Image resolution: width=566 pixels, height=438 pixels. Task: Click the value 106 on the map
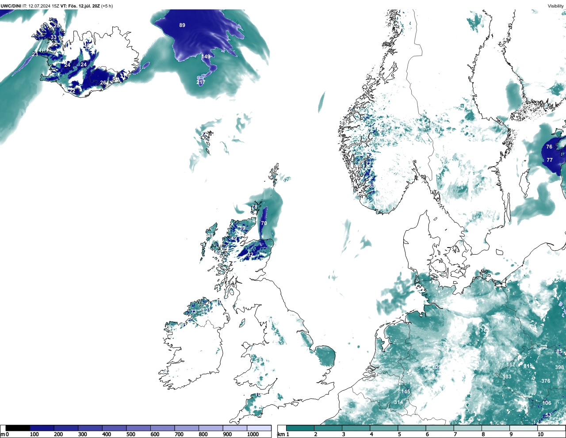(547, 403)
